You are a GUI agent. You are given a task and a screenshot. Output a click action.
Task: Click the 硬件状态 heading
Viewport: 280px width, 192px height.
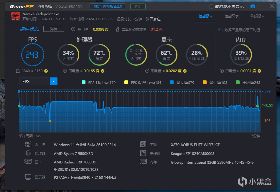pyautogui.click(x=29, y=29)
